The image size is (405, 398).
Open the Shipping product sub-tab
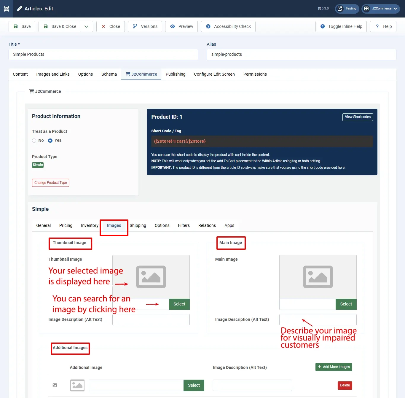coord(138,225)
